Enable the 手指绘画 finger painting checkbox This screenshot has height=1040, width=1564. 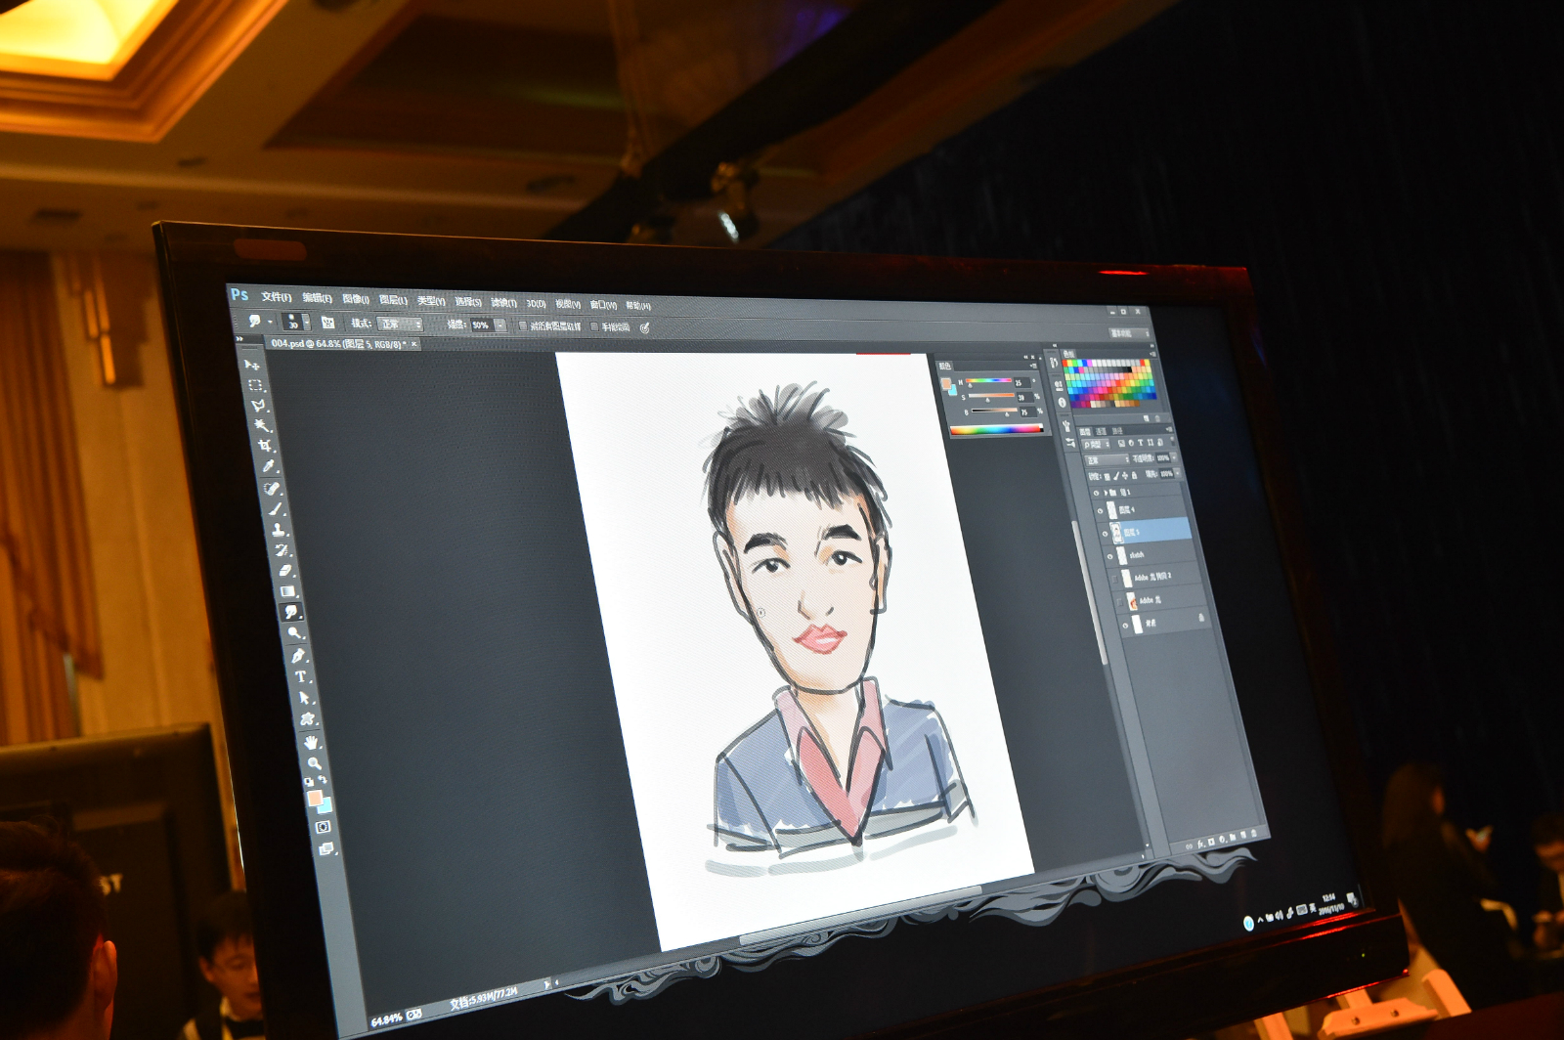coord(594,327)
